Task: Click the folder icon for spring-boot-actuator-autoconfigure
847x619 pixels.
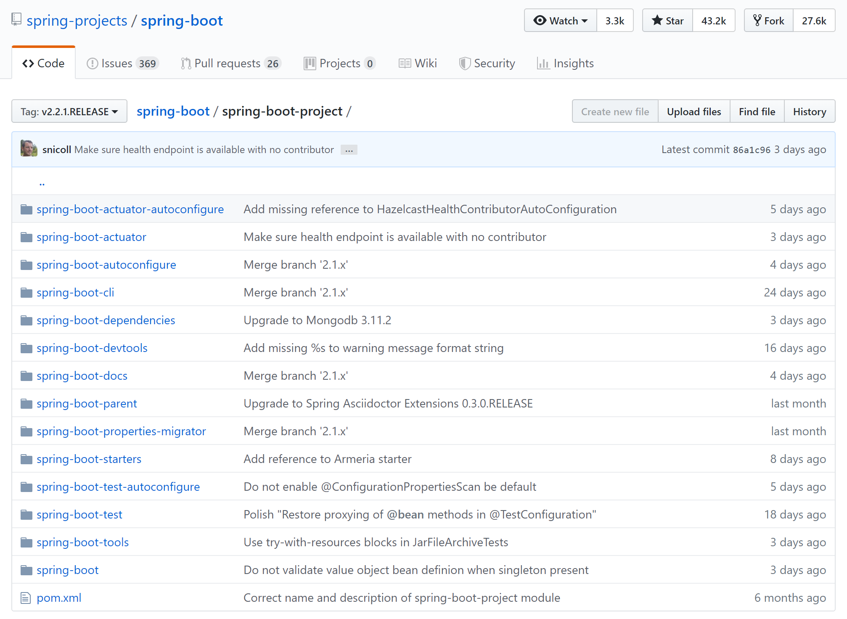Action: 26,209
